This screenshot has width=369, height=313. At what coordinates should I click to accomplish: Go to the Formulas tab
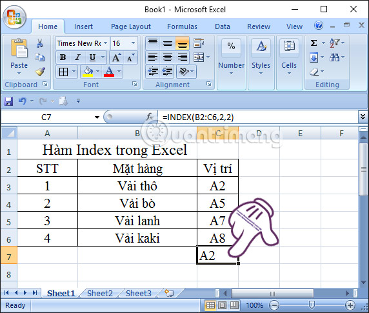click(x=182, y=26)
